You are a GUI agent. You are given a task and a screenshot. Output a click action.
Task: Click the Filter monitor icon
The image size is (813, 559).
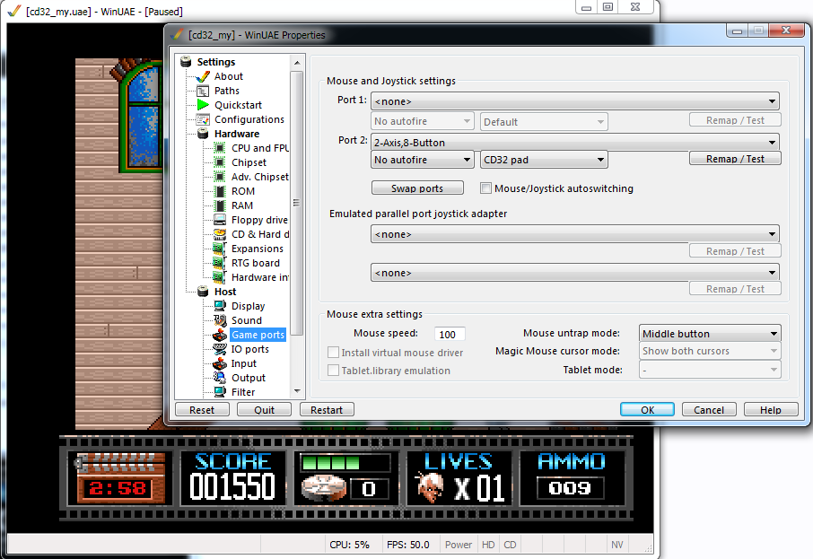pos(220,392)
